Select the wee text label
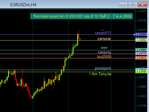Screen dimensions: 149x112 (x=104, y=48)
